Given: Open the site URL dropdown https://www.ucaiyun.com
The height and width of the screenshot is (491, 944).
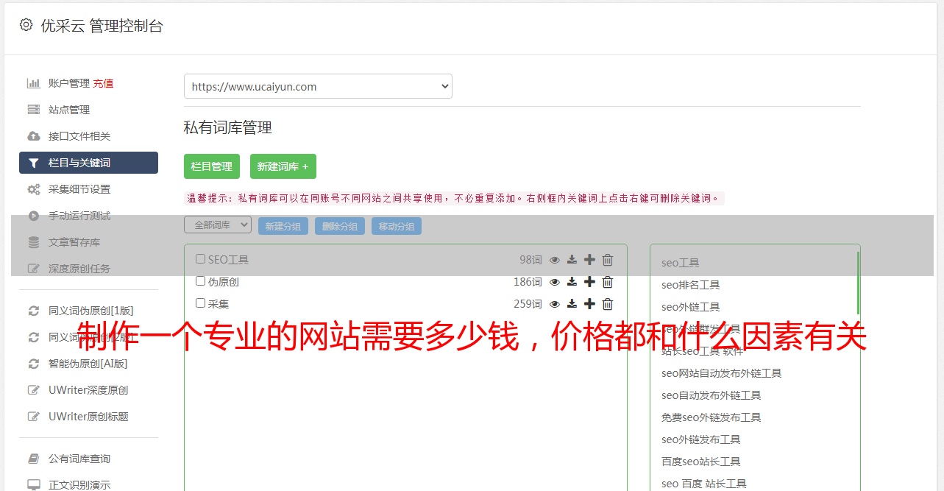Looking at the screenshot, I should click(x=318, y=86).
